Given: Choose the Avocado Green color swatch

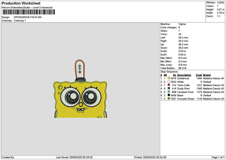Looking at the screenshot, I should click(169, 98).
